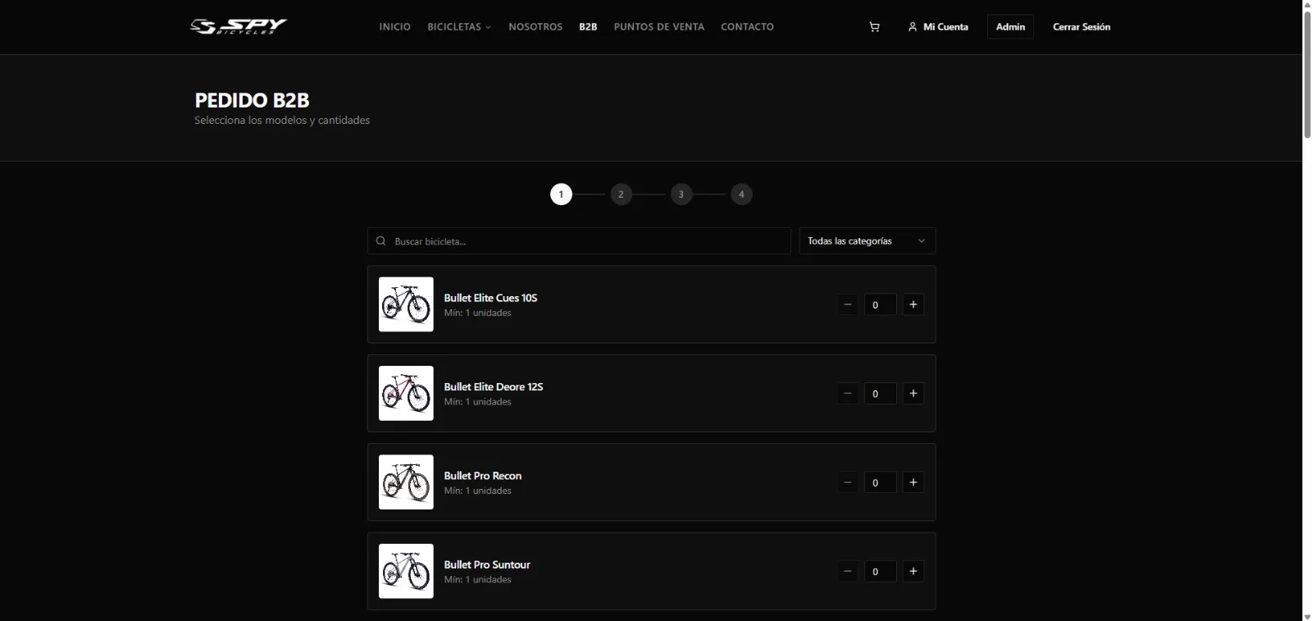Viewport: 1312px width, 621px height.
Task: Click quantity field for Bullet Pro Recon
Action: (880, 482)
